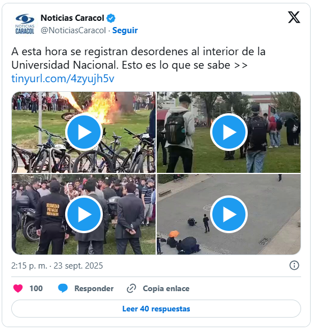Follow the account with Seguir
The width and height of the screenshot is (314, 330).
click(125, 30)
